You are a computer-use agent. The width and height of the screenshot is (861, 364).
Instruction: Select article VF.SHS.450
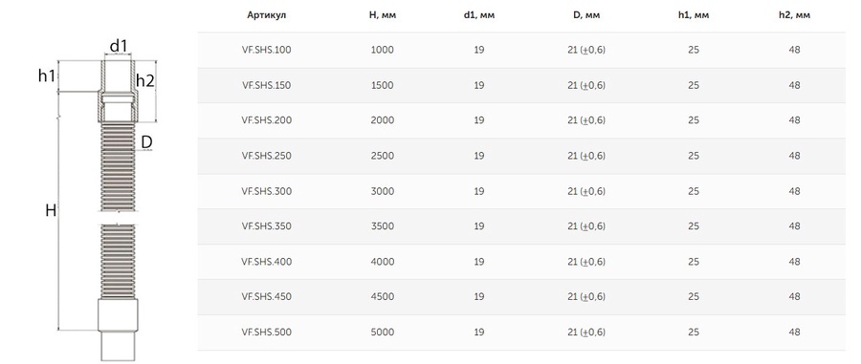coord(266,296)
